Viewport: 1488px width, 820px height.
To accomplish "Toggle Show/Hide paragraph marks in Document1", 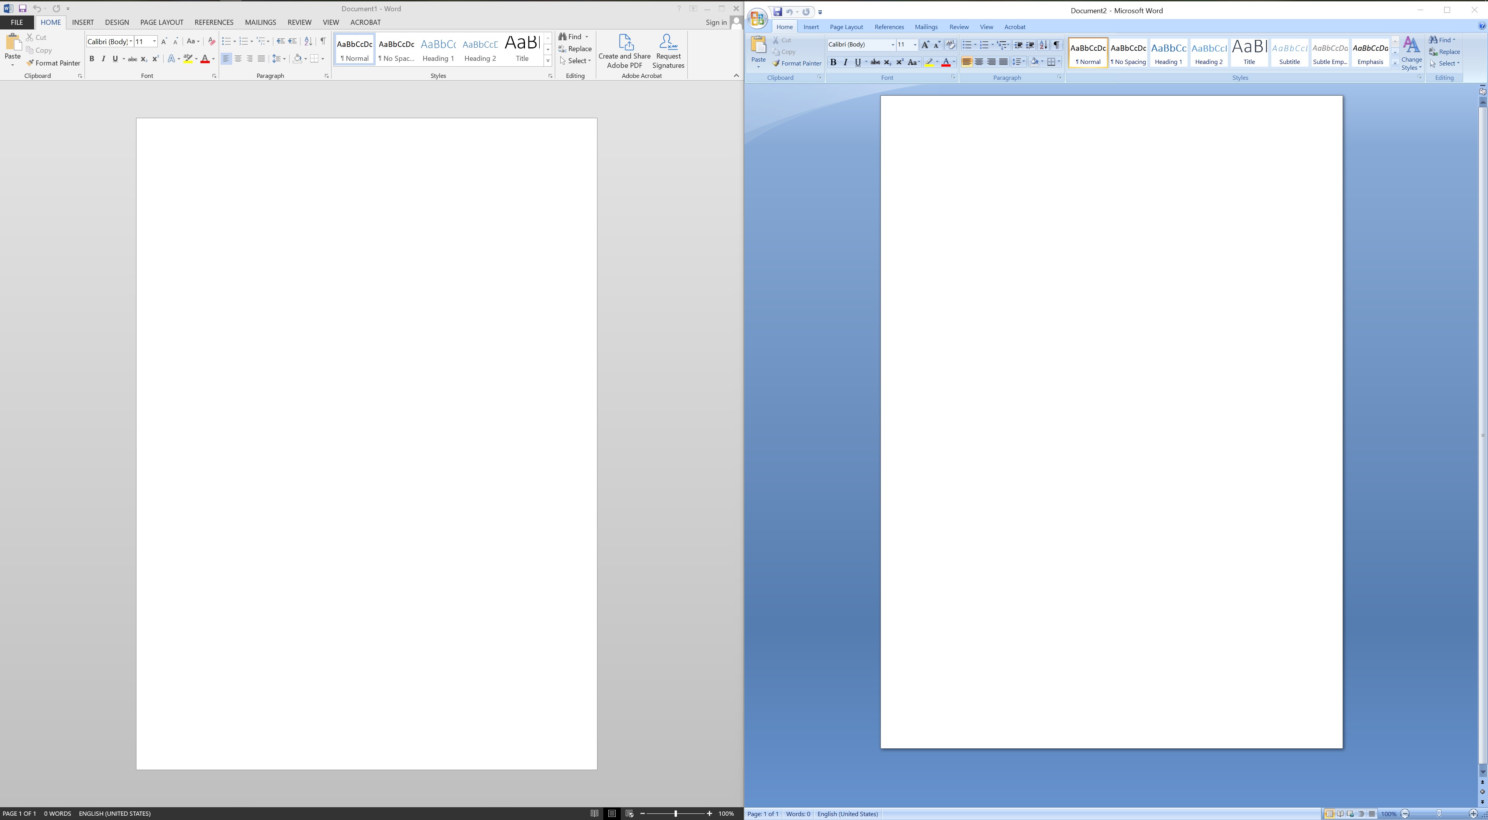I will [x=323, y=41].
